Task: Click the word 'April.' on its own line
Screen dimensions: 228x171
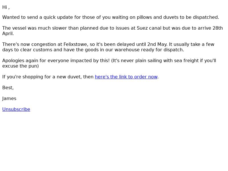Action: point(8,34)
